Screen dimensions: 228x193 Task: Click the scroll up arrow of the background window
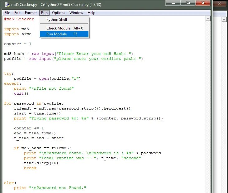[224, 19]
